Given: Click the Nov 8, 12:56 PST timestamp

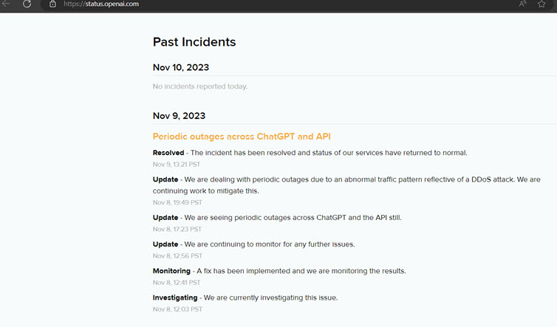Looking at the screenshot, I should point(177,255).
